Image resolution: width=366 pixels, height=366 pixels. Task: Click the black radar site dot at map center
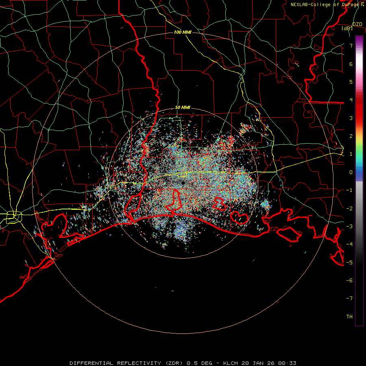coord(183,183)
